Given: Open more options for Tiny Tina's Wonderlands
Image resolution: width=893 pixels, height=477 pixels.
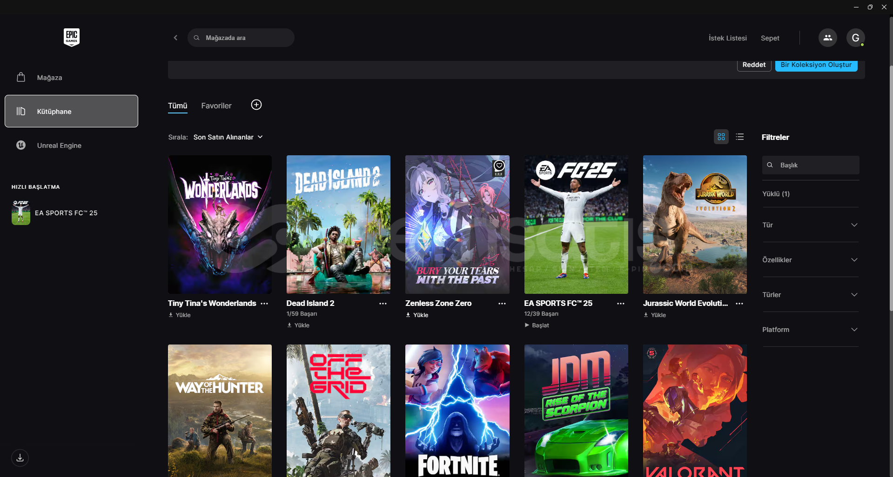Looking at the screenshot, I should point(264,304).
